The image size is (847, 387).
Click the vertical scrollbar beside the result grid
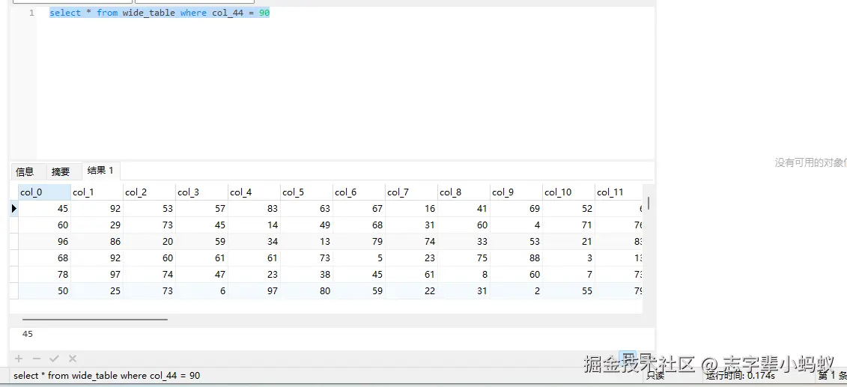coord(649,203)
